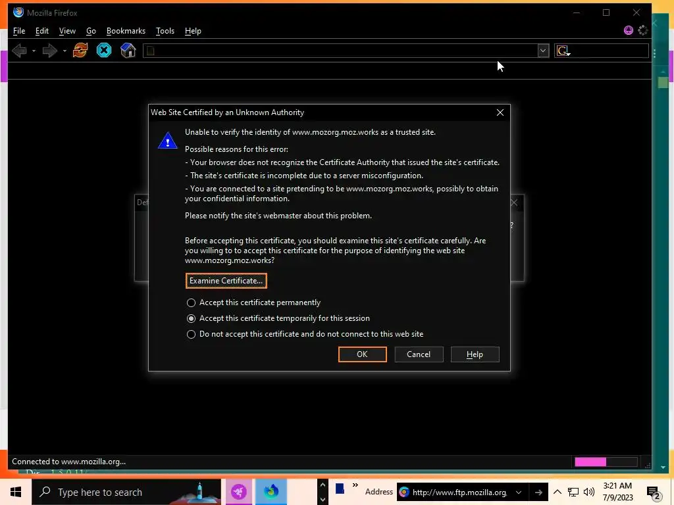Click taskbar toolbar up arrow
This screenshot has height=505, width=674.
323,485
